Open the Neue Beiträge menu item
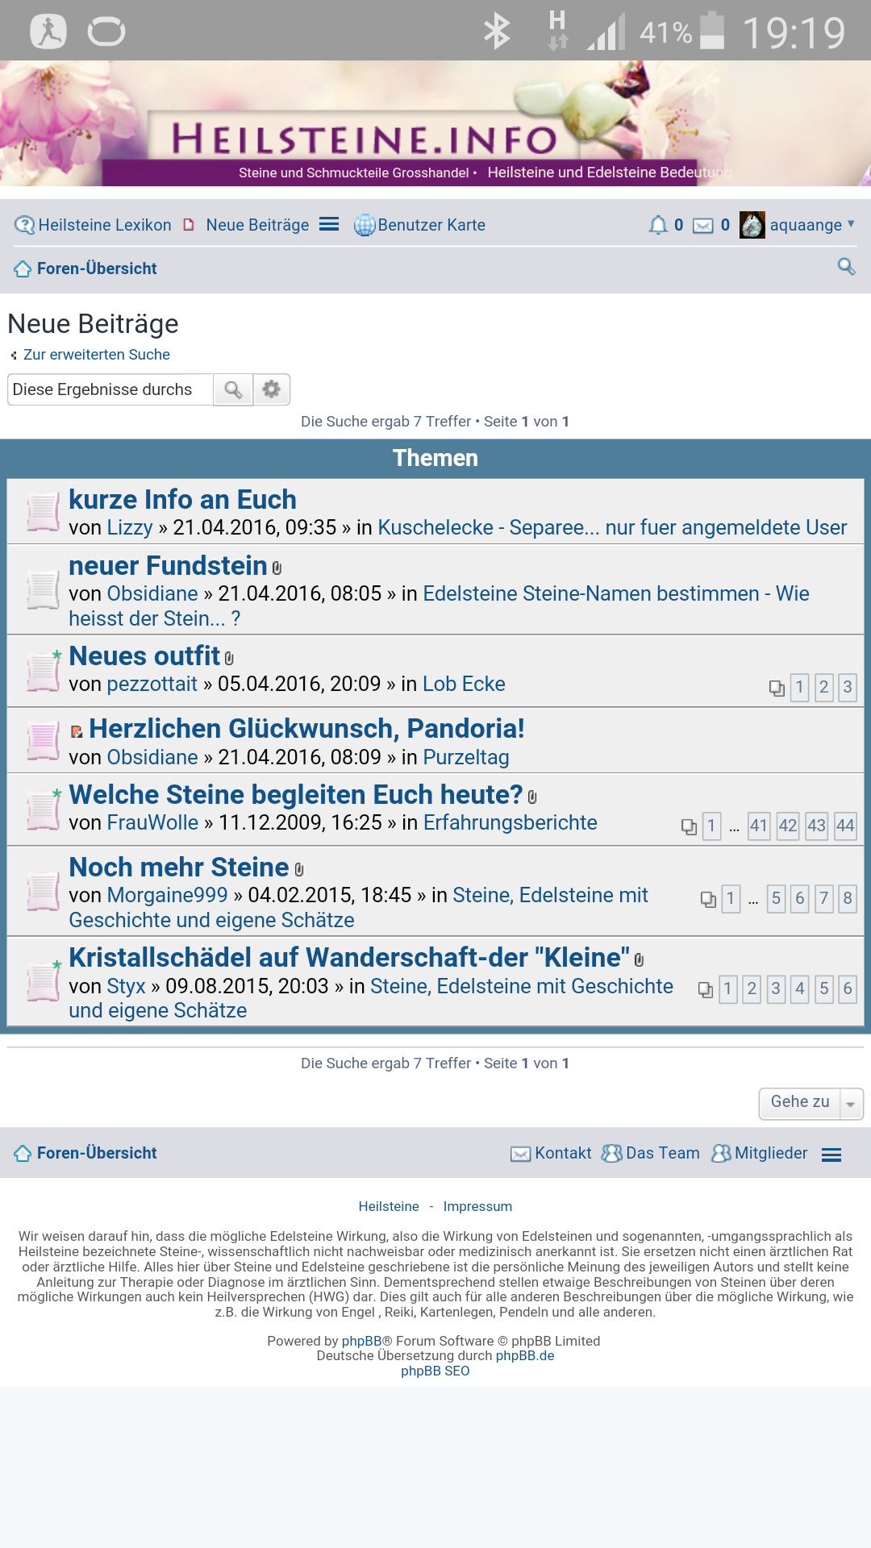This screenshot has height=1548, width=871. [256, 225]
